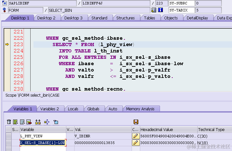Screen dimensions: 232x151
Task: Click i_sx_sel-p_valto on line 228
Action: tap(145, 76)
